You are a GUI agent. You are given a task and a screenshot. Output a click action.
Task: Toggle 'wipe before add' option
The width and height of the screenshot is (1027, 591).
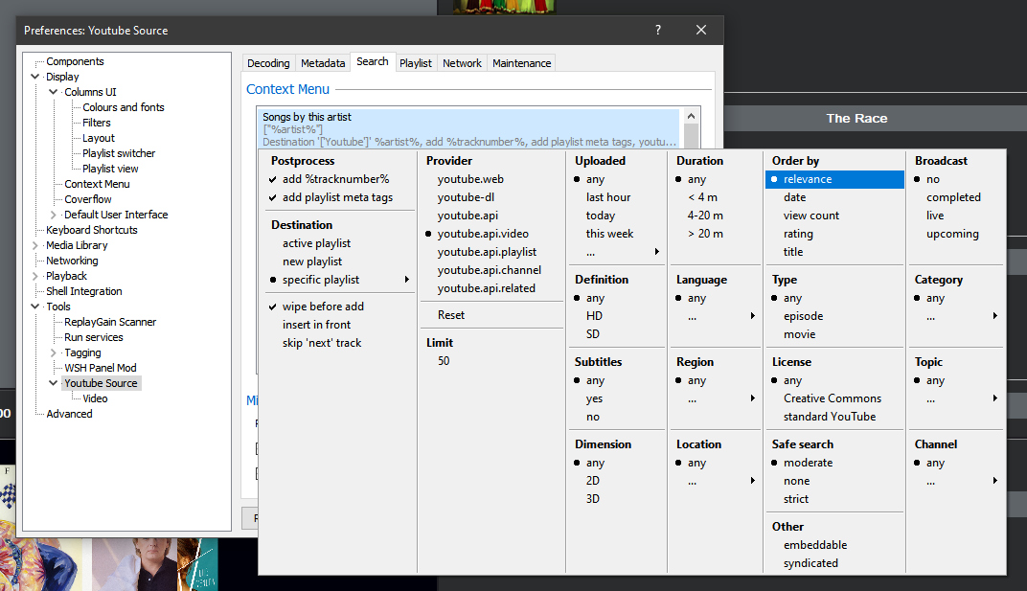[x=323, y=307]
